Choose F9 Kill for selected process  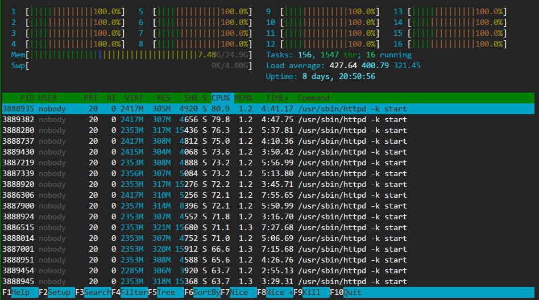pyautogui.click(x=312, y=293)
